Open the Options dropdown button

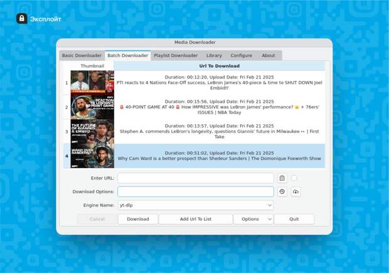coord(253,219)
